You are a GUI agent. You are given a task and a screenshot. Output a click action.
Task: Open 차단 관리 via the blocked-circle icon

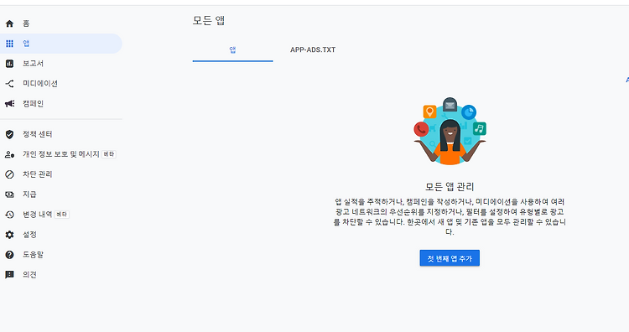click(x=9, y=174)
